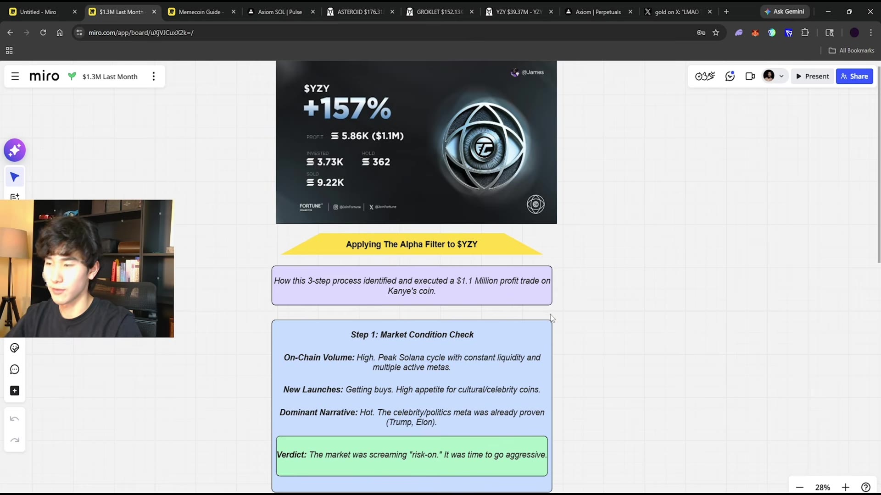Open the reactions and comments feed
Image resolution: width=881 pixels, height=495 pixels.
[730, 76]
